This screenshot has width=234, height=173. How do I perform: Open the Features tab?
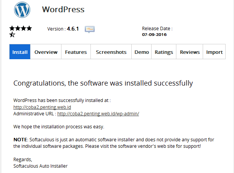(76, 52)
